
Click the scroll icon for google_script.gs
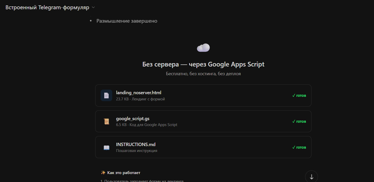coord(106,121)
